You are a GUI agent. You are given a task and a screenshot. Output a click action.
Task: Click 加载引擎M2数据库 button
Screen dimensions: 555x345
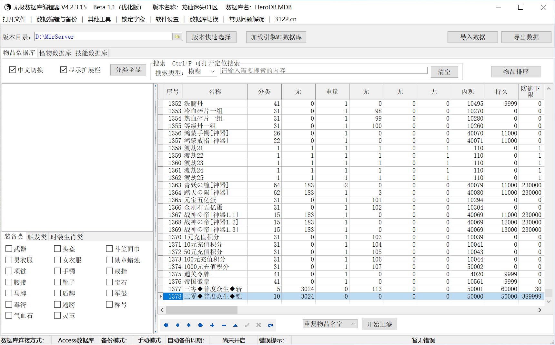pos(276,37)
